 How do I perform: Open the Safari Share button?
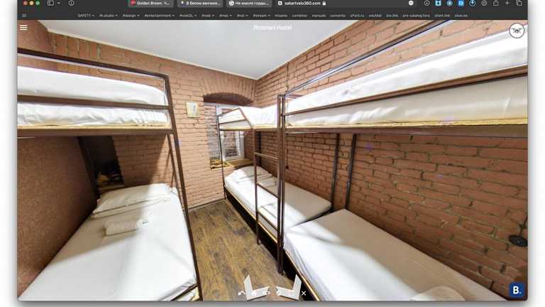click(x=494, y=3)
